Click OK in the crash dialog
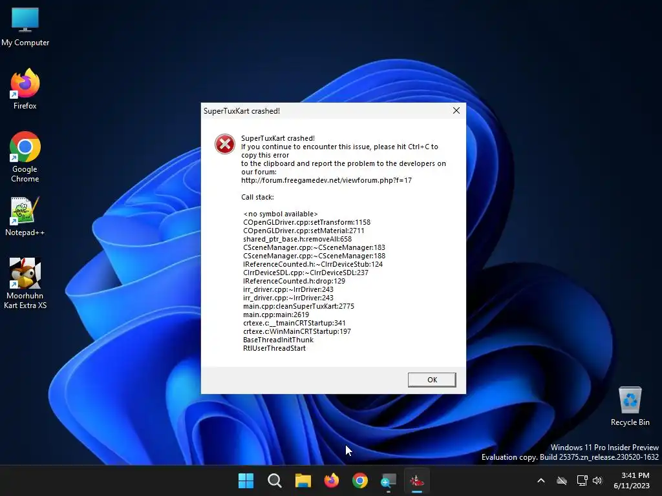 click(x=432, y=380)
